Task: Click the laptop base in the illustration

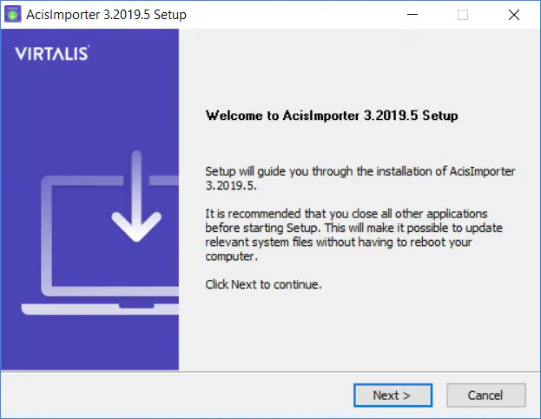Action: (x=100, y=309)
